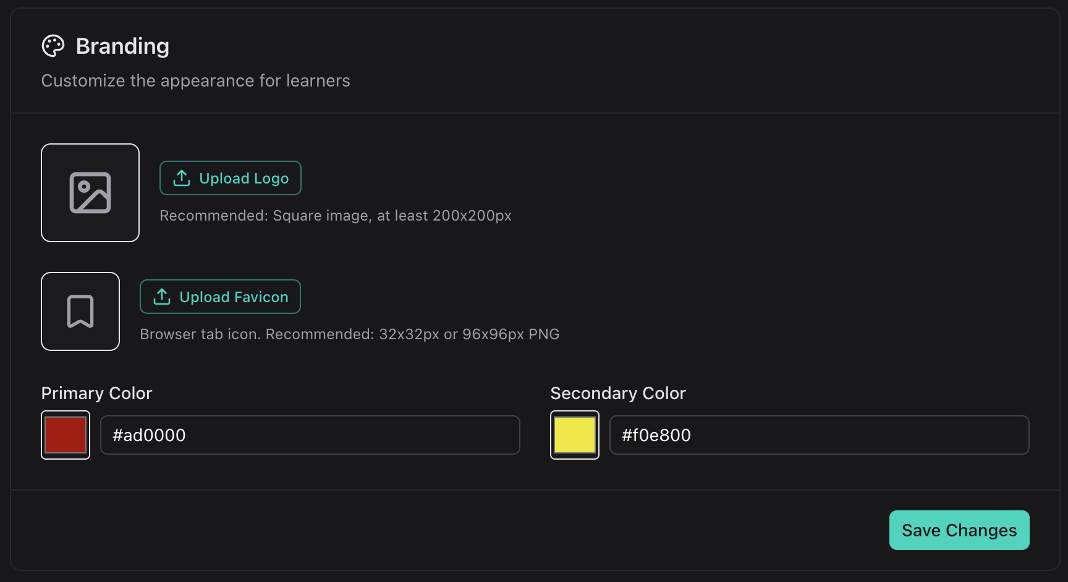
Task: Click the #f0e800 hex input field
Action: [819, 435]
